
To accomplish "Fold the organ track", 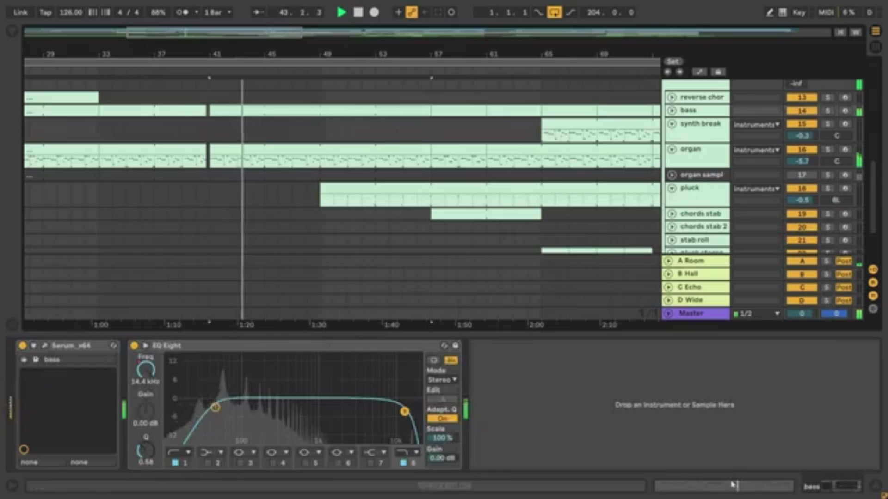I will click(x=672, y=149).
